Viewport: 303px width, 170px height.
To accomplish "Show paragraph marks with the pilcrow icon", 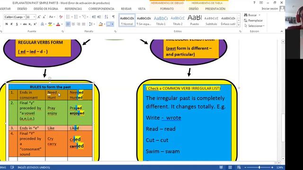I will tap(114, 17).
